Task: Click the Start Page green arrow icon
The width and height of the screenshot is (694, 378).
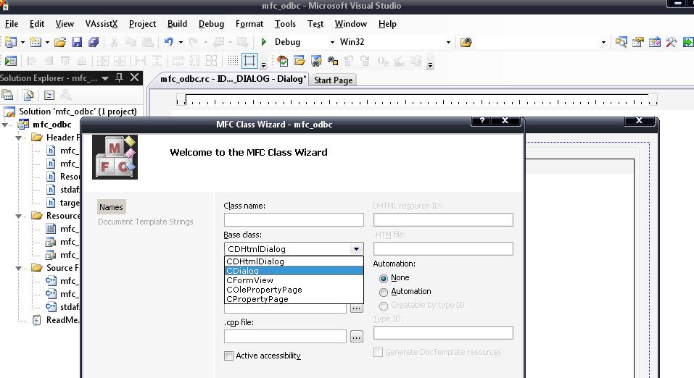Action: [x=687, y=42]
